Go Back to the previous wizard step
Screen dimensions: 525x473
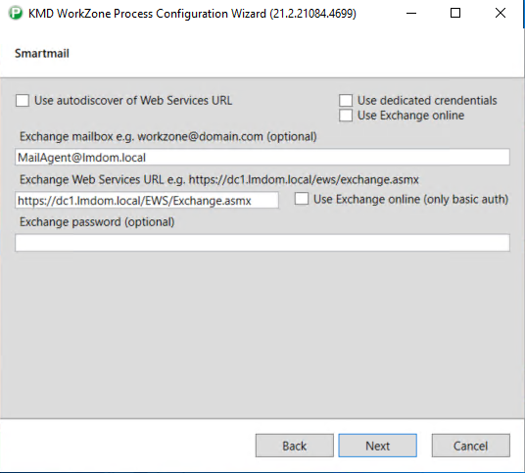pyautogui.click(x=294, y=446)
